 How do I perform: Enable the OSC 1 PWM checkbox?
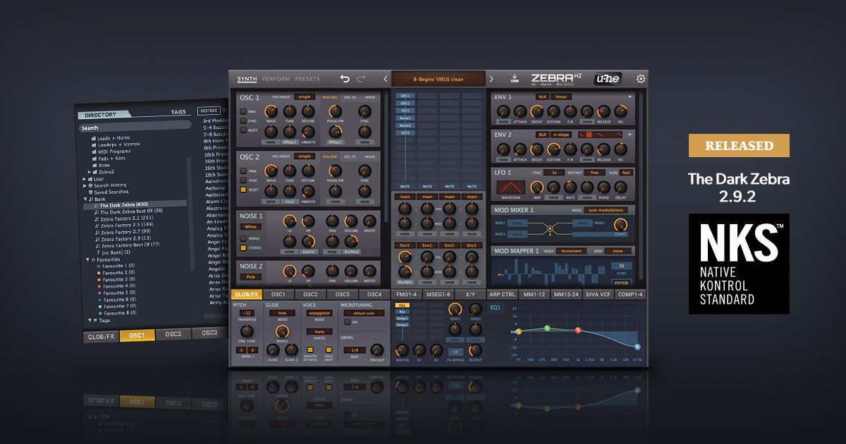point(243,111)
